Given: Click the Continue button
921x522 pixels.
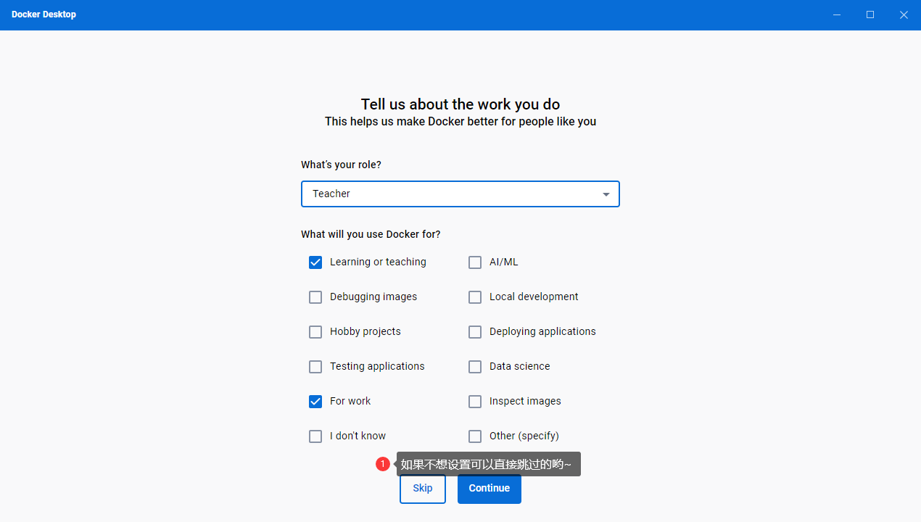Looking at the screenshot, I should pos(490,489).
